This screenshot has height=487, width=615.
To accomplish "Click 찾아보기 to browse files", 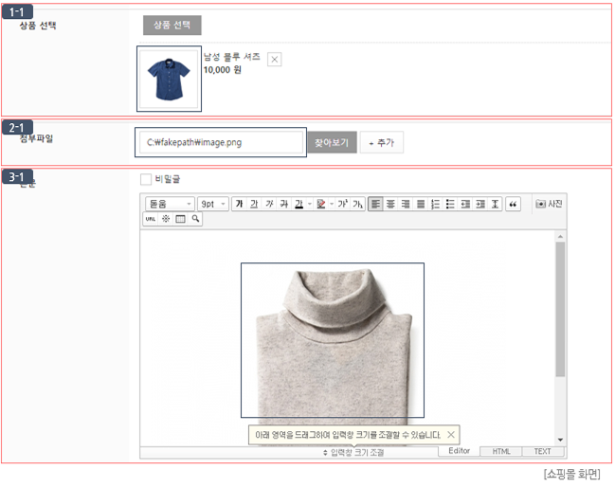I will [331, 143].
